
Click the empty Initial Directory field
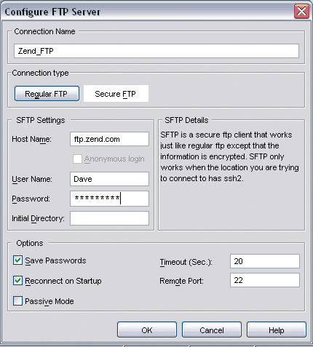[109, 218]
